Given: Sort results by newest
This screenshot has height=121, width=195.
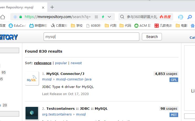Looking at the screenshot, I should tap(76, 63).
